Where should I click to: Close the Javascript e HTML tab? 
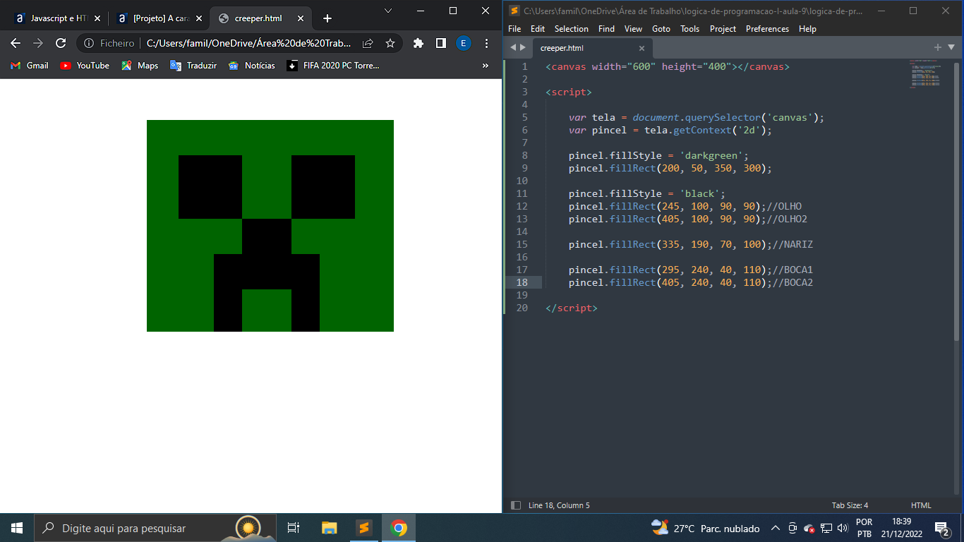pyautogui.click(x=97, y=18)
